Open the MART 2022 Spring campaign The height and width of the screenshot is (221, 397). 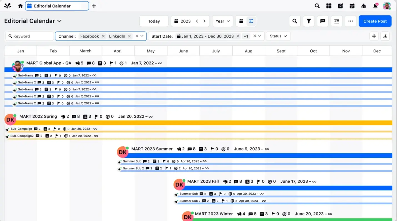[38, 116]
